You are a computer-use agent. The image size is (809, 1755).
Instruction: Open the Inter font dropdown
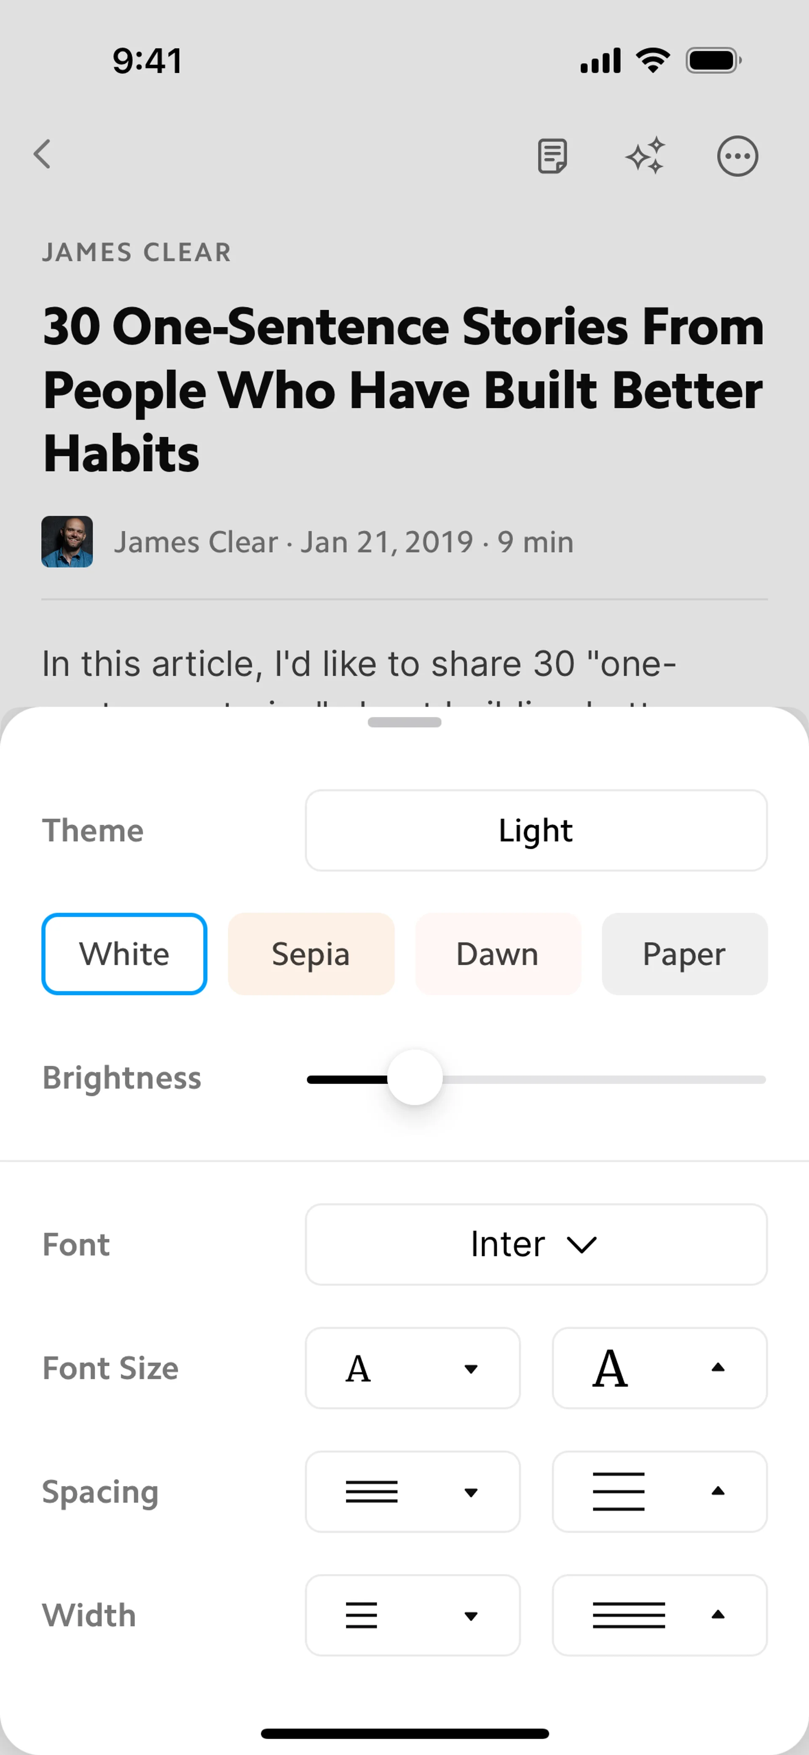(536, 1244)
